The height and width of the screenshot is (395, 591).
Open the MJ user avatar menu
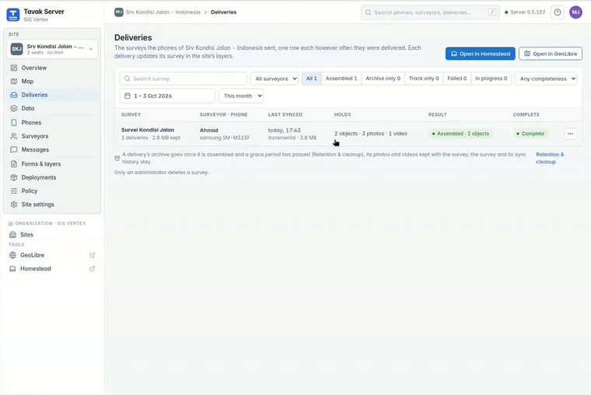coord(575,12)
